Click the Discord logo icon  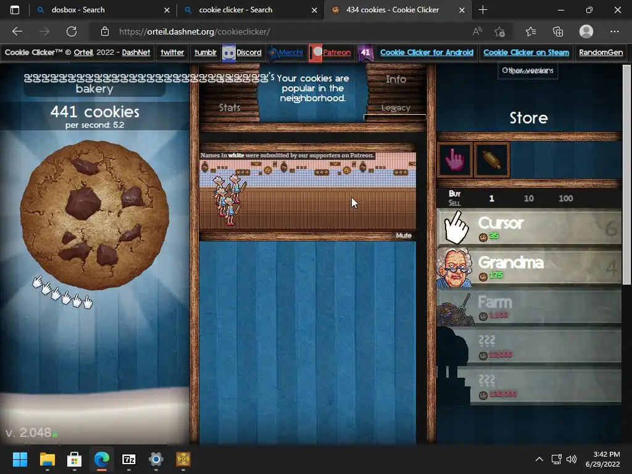[x=228, y=53]
